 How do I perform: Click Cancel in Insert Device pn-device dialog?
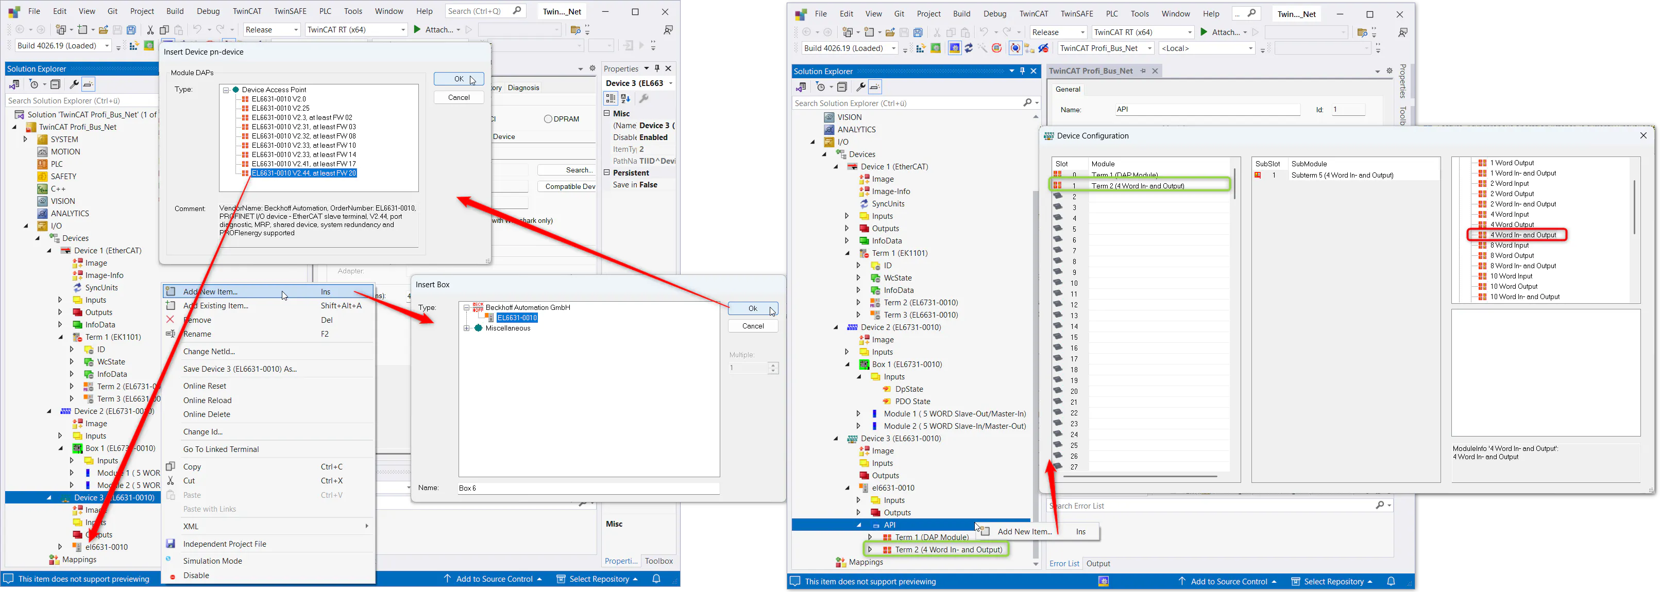[459, 97]
